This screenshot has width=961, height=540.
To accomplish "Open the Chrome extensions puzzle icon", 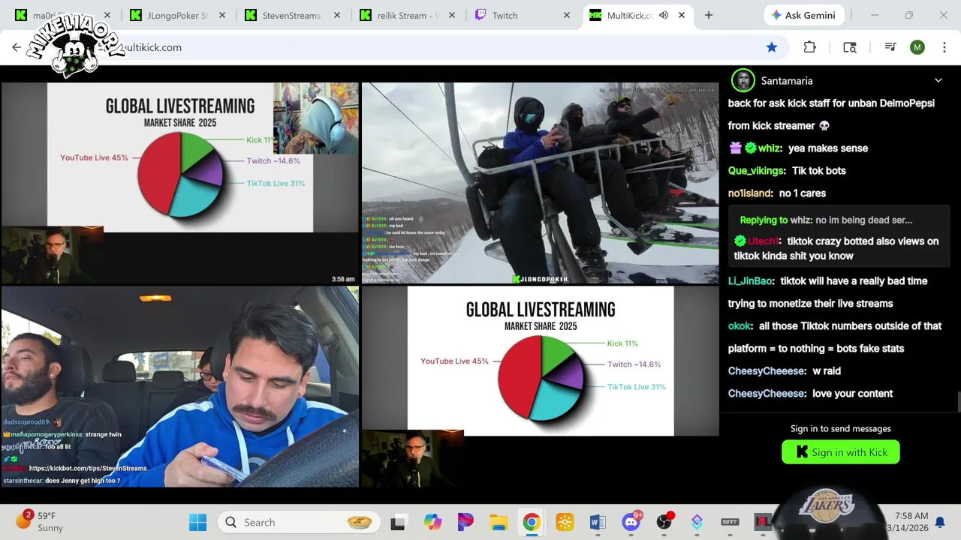I will (809, 47).
